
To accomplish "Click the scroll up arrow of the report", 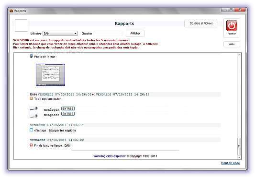I will [239, 55].
